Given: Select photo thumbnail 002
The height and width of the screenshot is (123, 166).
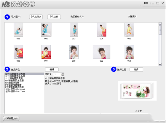Looking at the screenshot, I should (x=46, y=30).
